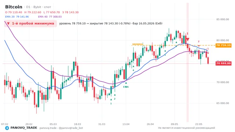This screenshot has width=235, height=132.
Task: Click the 13.04 date axis label
Action: [126, 124]
